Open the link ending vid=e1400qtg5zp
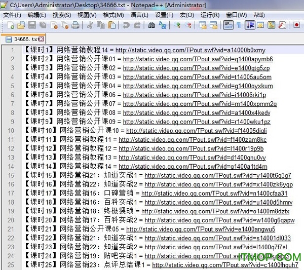This screenshot has width=304, height=270. pos(197,68)
